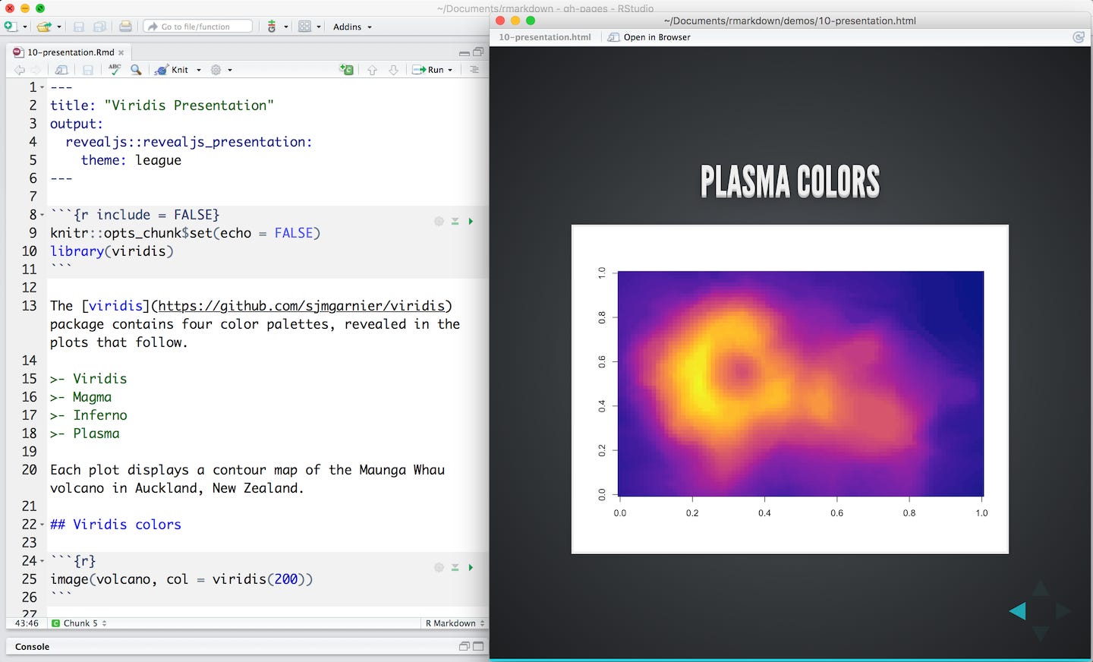Click the gear icon on chunk 5
Viewport: 1093px width, 662px height.
point(439,567)
